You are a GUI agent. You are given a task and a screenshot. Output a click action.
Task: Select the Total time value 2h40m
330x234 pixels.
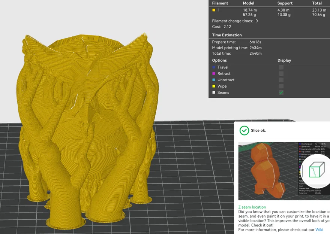(x=255, y=54)
